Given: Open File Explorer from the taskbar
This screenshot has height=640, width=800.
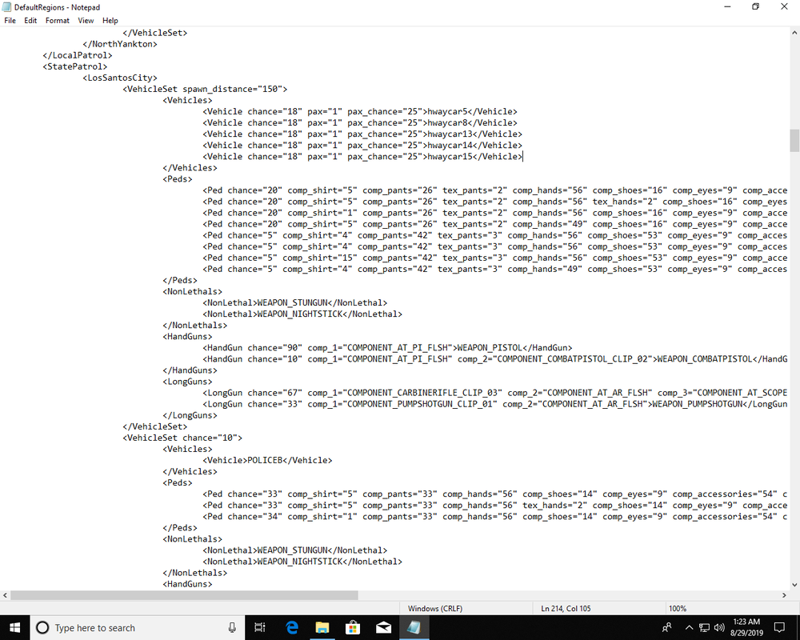Looking at the screenshot, I should pyautogui.click(x=322, y=627).
